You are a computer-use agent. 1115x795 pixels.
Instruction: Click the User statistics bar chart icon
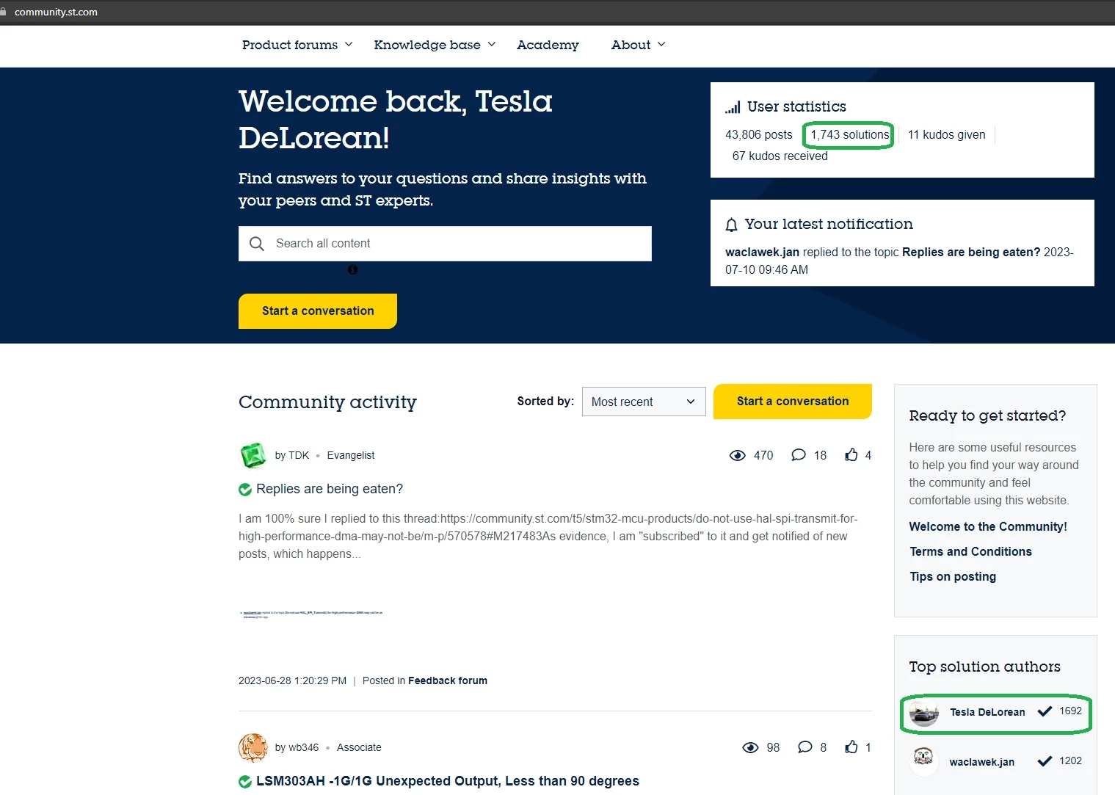[733, 108]
